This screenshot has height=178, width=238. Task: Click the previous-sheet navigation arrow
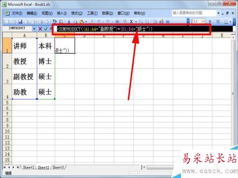coord(9,167)
